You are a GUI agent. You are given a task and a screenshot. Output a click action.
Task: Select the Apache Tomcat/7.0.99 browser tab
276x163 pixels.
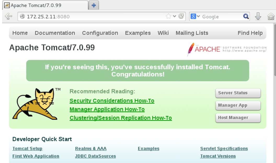tap(45, 5)
